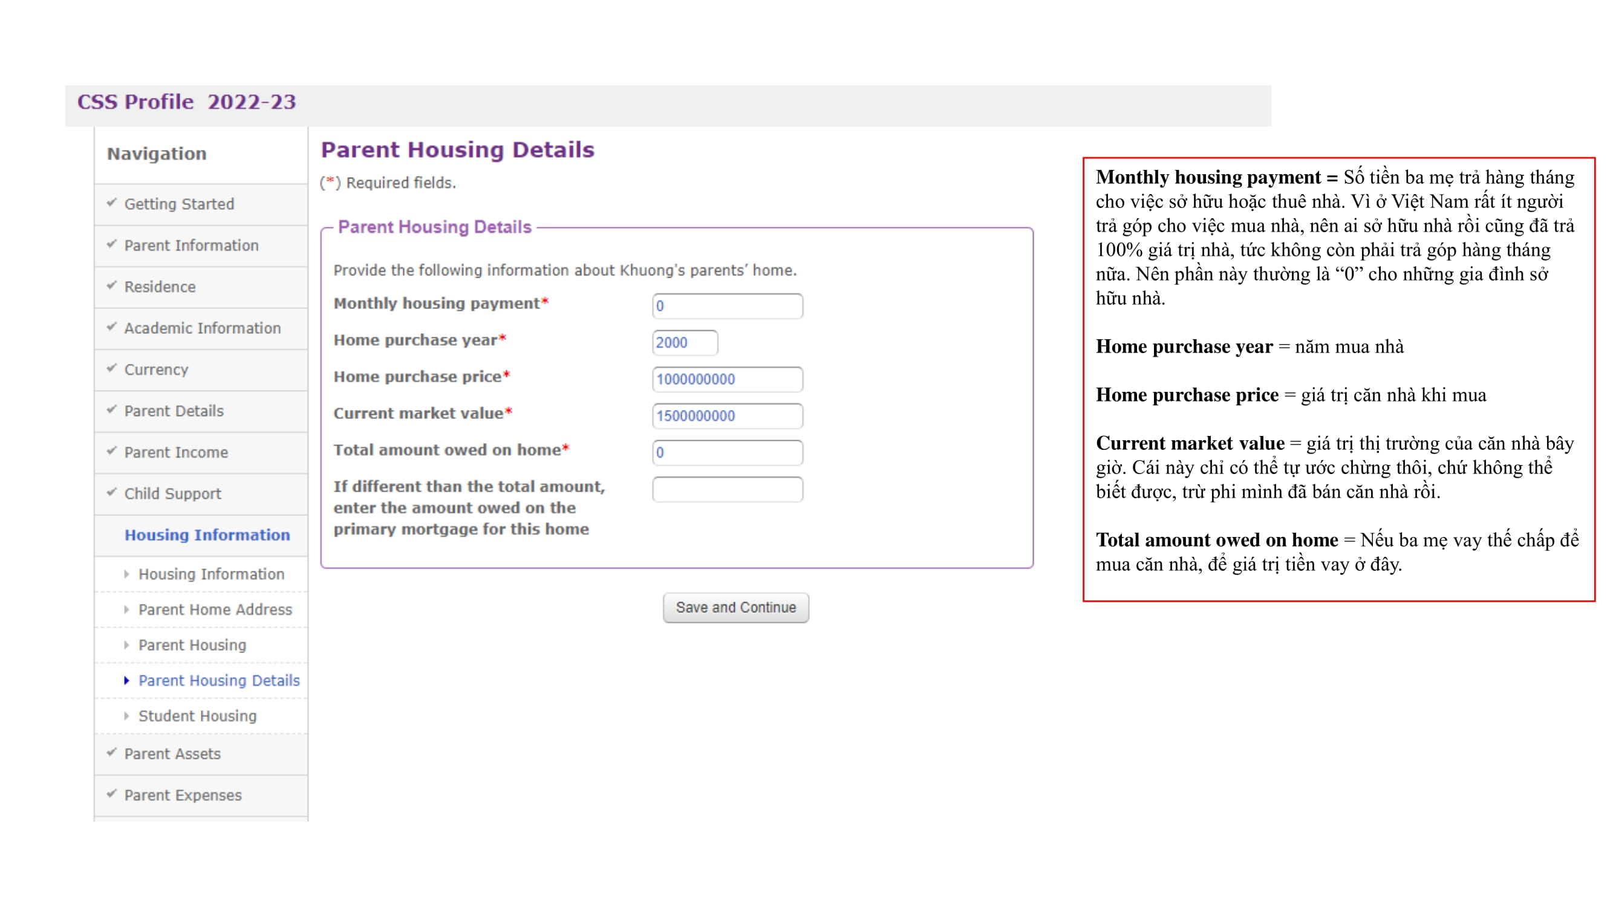1613x907 pixels.
Task: Click the blue arrow beside Parent Housing Details
Action: pyautogui.click(x=127, y=680)
